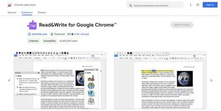Click the Featured badge
221x111 pixels.
click(x=58, y=34)
